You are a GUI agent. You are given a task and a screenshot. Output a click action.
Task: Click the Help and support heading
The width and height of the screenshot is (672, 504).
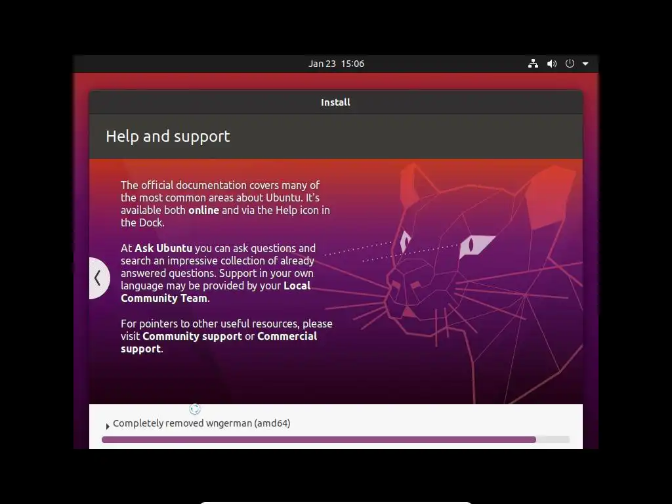click(x=167, y=136)
